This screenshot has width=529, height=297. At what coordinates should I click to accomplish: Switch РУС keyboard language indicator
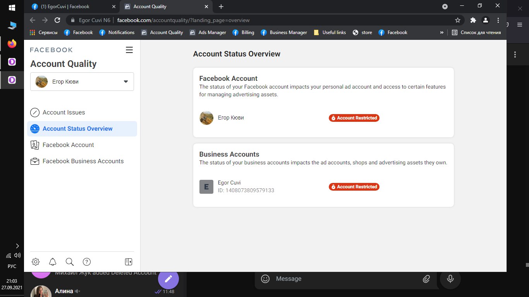pos(12,266)
